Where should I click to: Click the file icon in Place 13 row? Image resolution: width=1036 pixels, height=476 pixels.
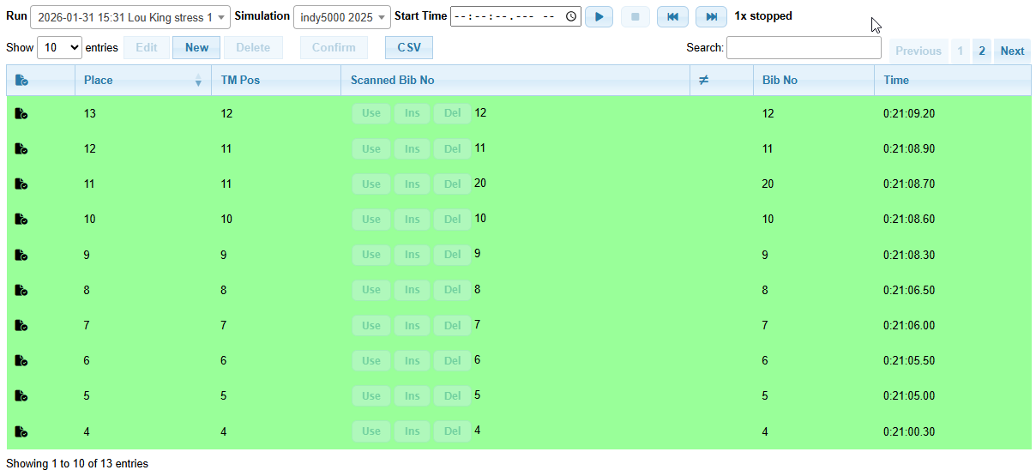pos(22,113)
